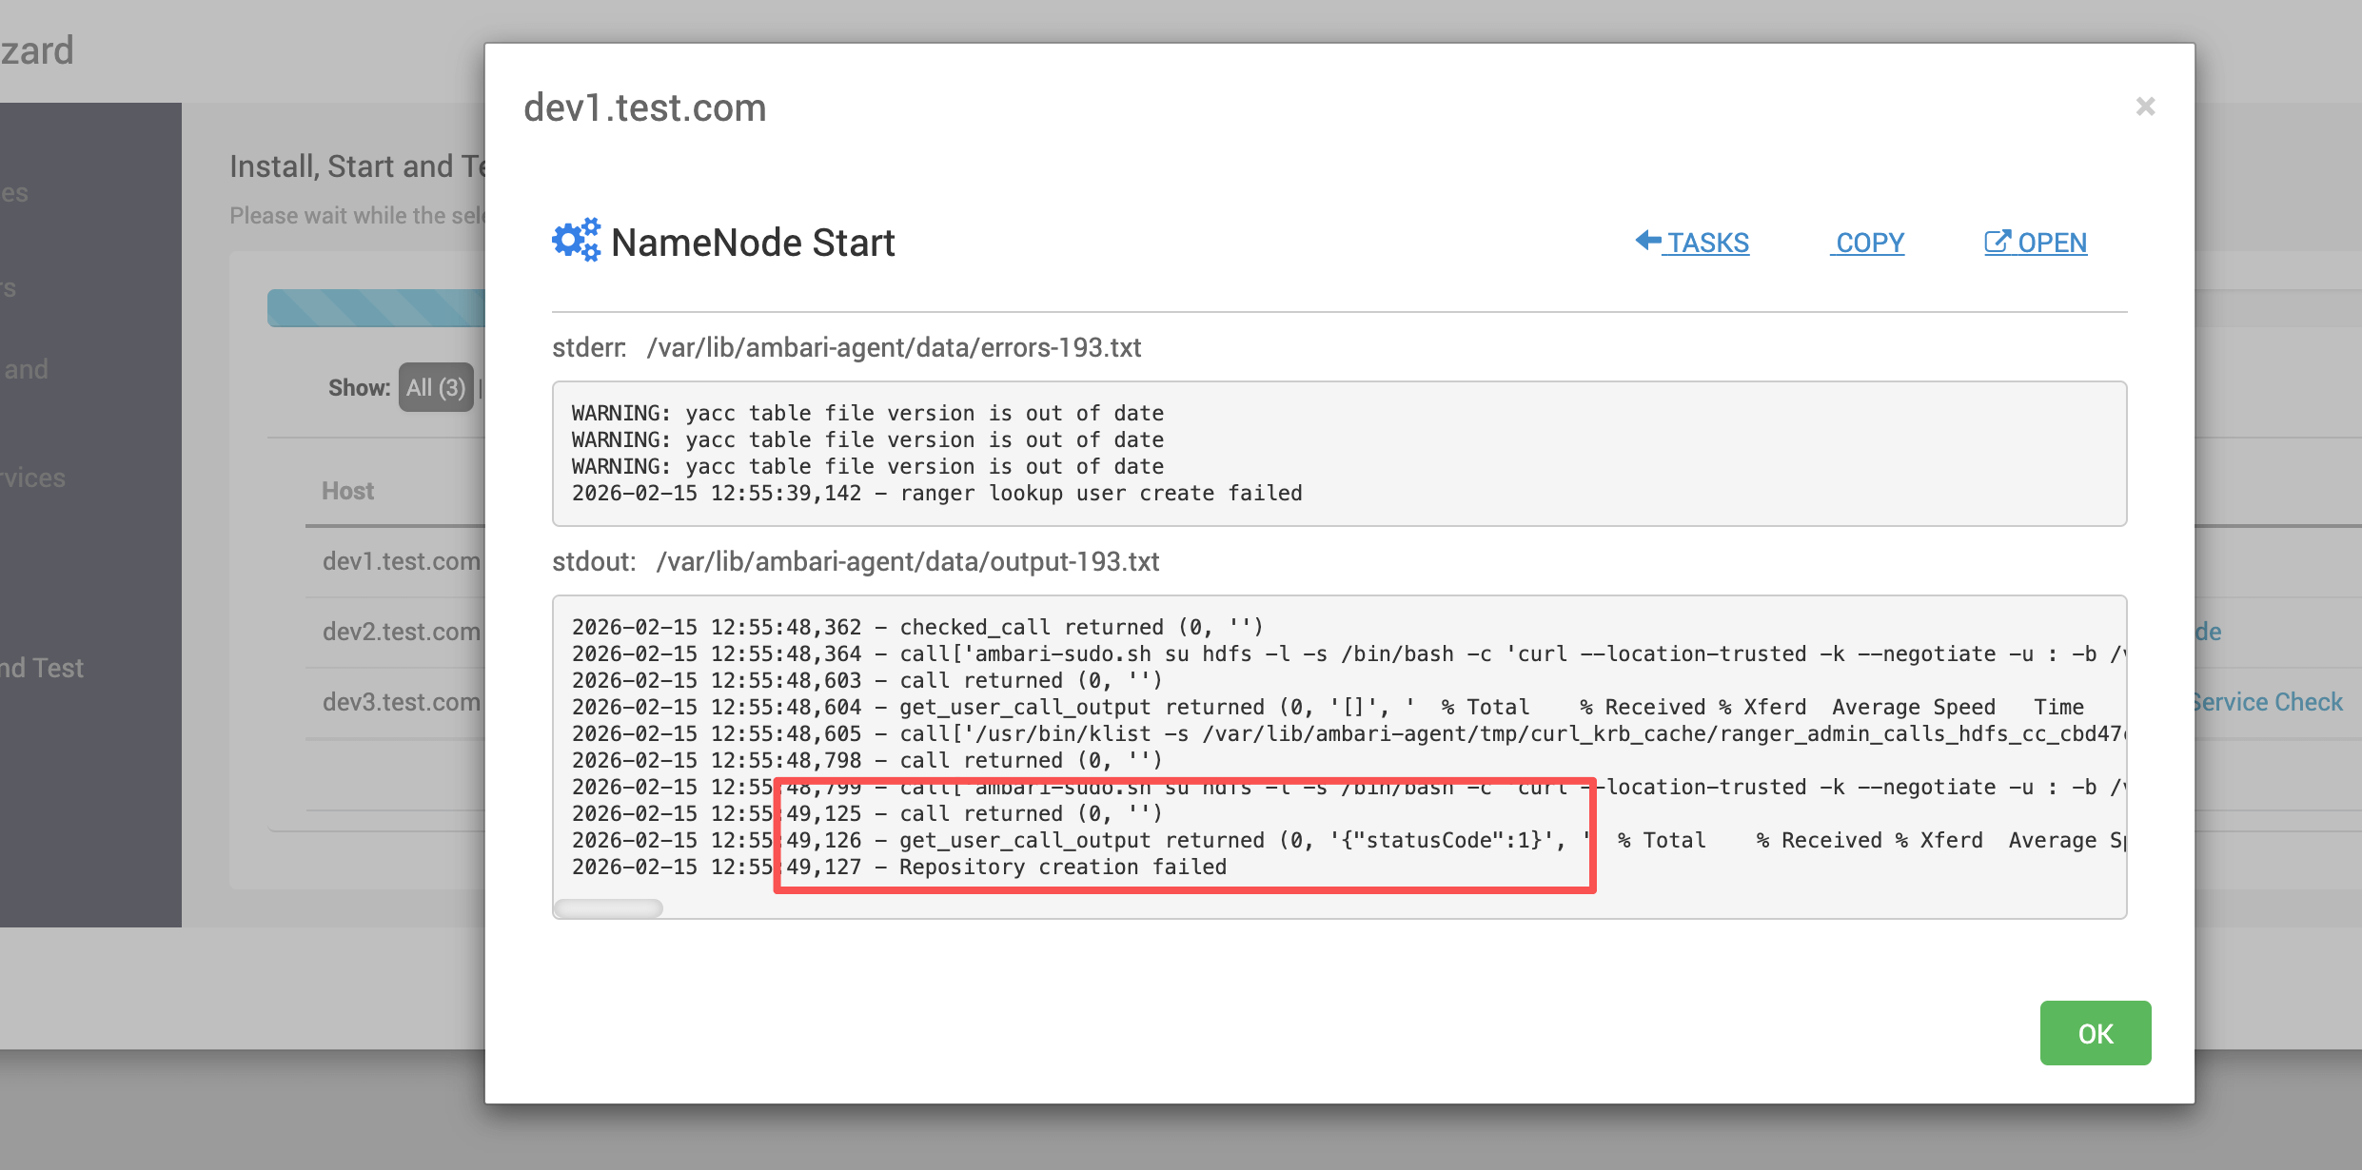This screenshot has width=2362, height=1170.
Task: Click the install progress bar
Action: point(376,308)
